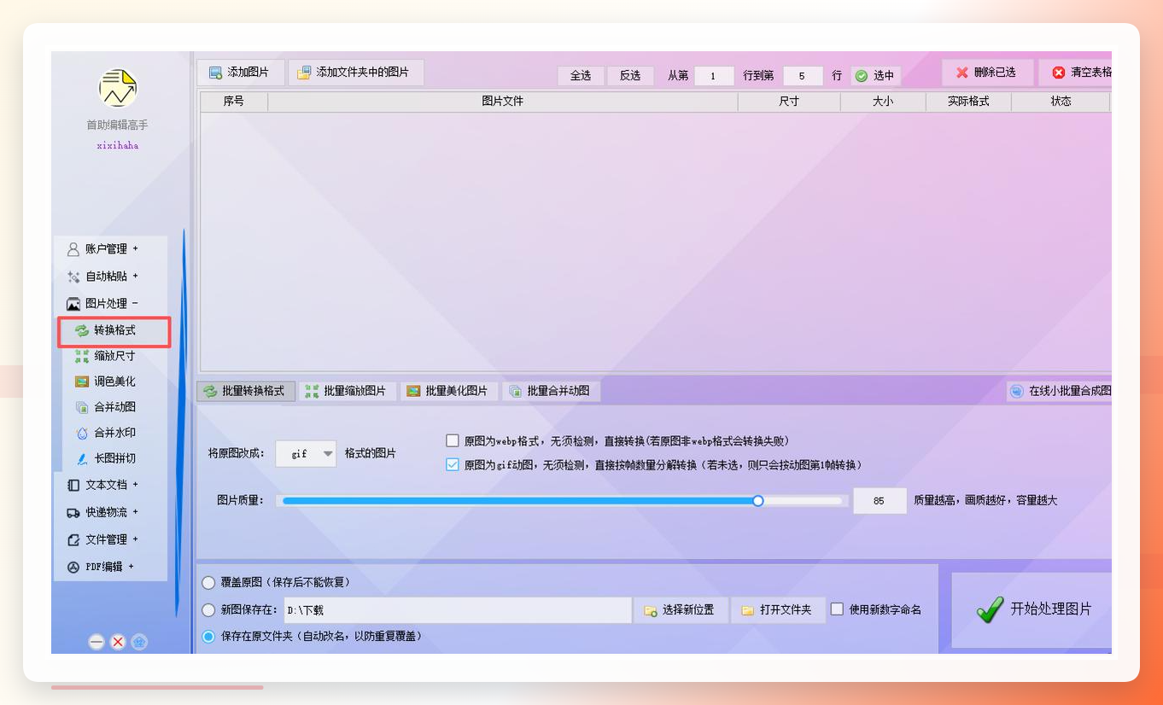Select 覆盖原图 radio option

click(x=208, y=583)
